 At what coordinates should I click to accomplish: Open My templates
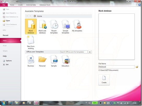click(x=77, y=26)
